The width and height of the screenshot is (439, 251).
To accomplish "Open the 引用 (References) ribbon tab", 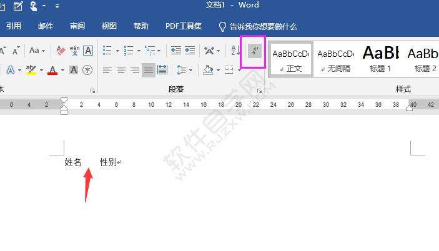I will click(14, 26).
